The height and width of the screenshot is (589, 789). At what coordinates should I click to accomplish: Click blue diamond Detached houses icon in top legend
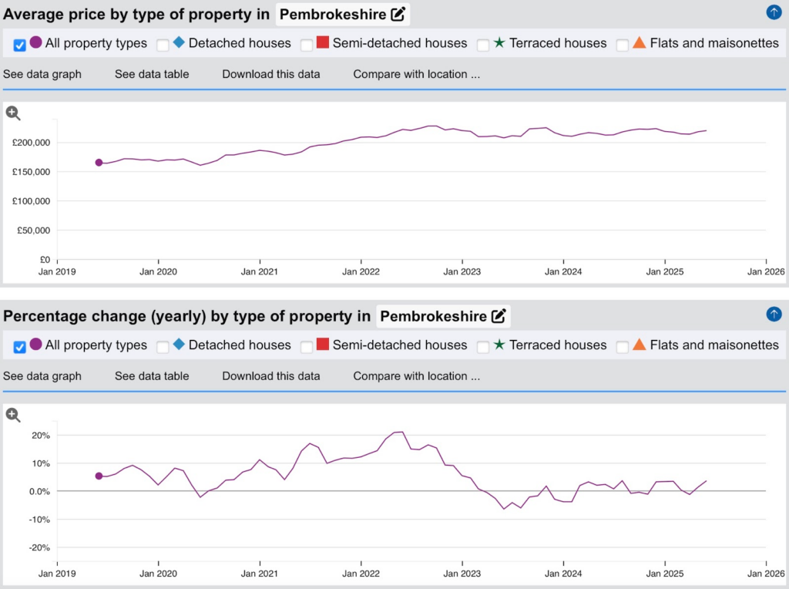tap(179, 43)
